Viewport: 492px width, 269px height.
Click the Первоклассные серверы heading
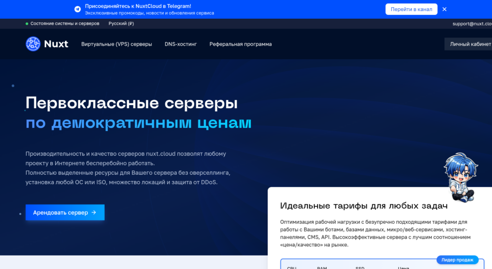pos(132,103)
